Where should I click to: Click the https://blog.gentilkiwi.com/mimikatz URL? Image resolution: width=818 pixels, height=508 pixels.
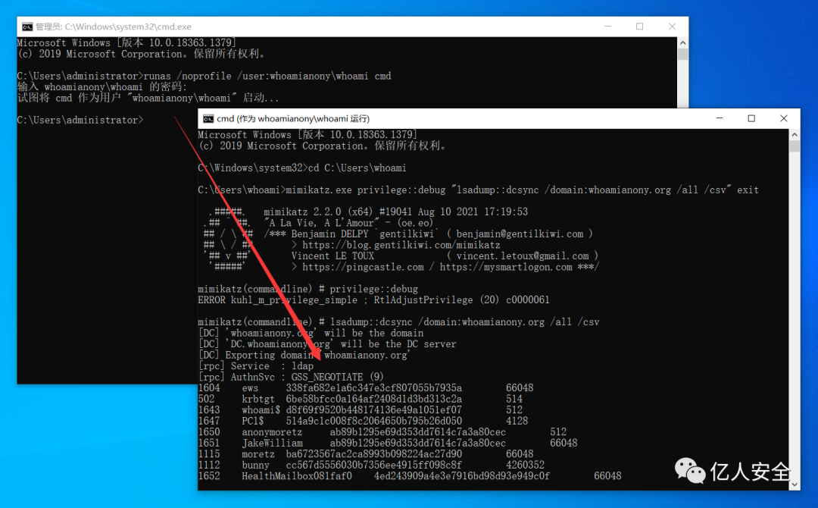click(401, 245)
